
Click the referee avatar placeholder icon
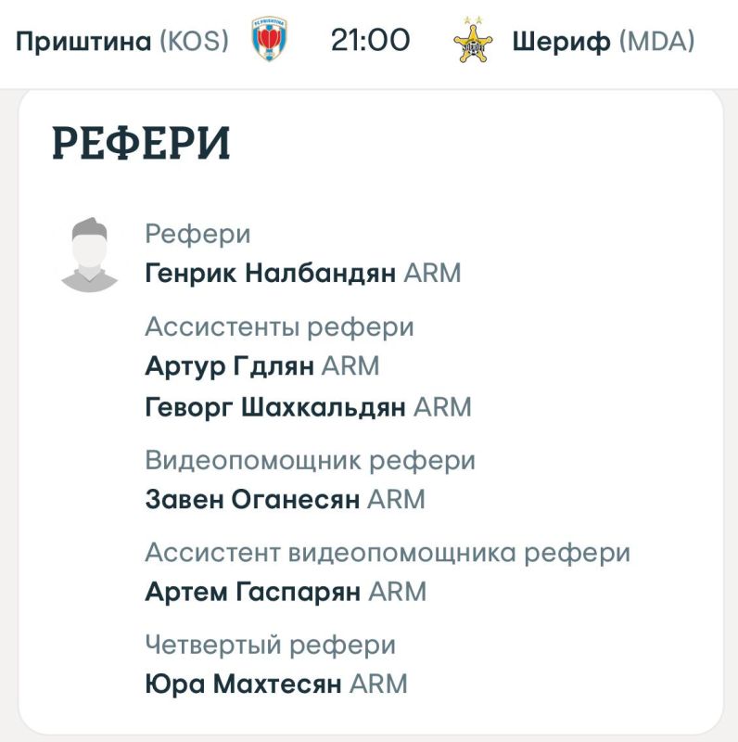[89, 254]
